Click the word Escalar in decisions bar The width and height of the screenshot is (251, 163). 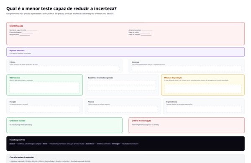(x=12, y=144)
